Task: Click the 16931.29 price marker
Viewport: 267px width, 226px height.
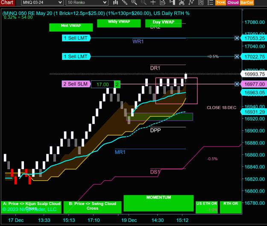Action: pos(254,112)
